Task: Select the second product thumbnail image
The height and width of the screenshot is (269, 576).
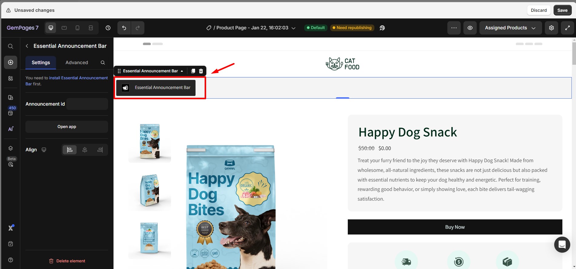Action: 150,190
